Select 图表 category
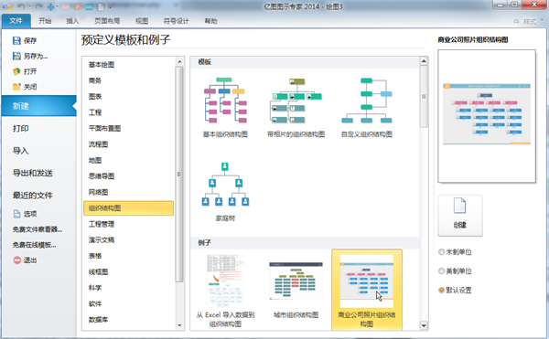Screen dimensions: 549x339 (95, 97)
